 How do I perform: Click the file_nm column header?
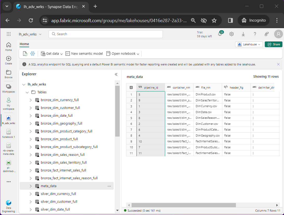click(x=208, y=88)
